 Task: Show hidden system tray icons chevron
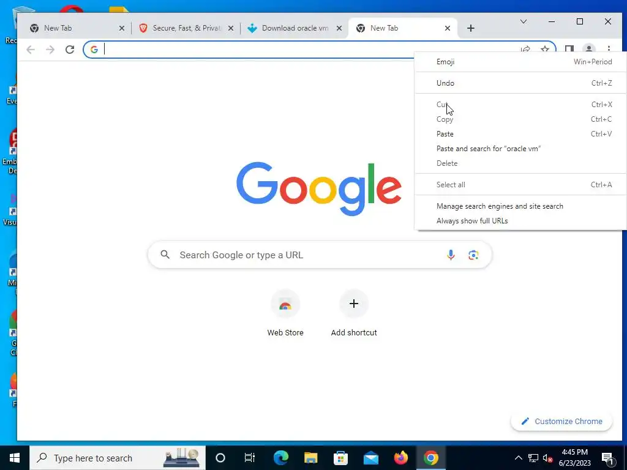[x=518, y=458]
